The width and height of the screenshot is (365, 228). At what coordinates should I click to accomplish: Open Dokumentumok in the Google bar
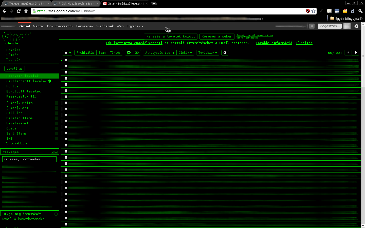click(60, 26)
